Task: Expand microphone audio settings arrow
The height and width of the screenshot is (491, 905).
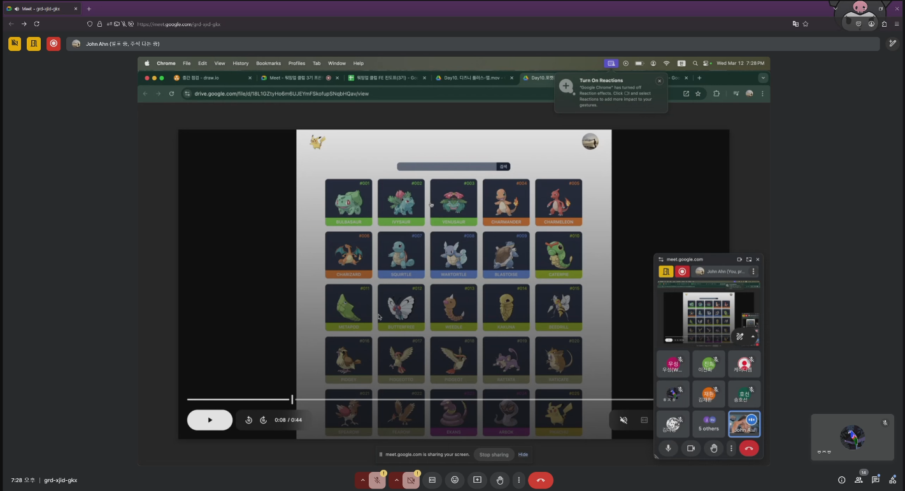Action: pos(362,480)
